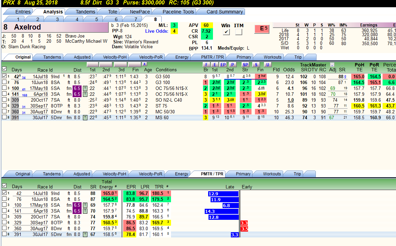The width and height of the screenshot is (396, 246).
Task: Click the EP running-style filter button
Action: (223, 64)
